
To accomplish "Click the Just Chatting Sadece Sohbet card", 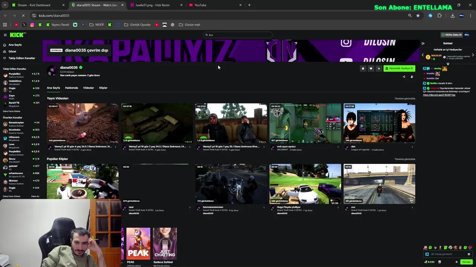I will point(165,243).
